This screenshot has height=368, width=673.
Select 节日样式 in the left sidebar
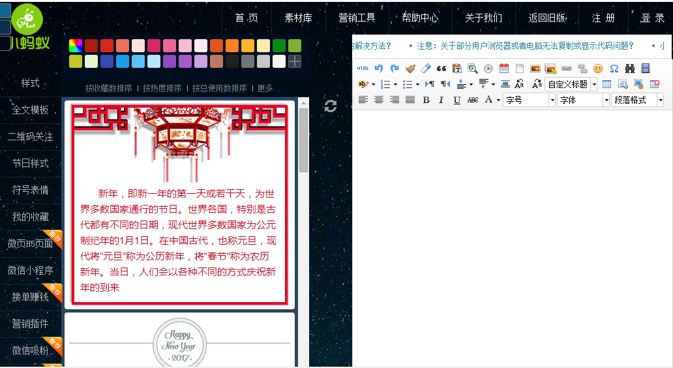[31, 163]
